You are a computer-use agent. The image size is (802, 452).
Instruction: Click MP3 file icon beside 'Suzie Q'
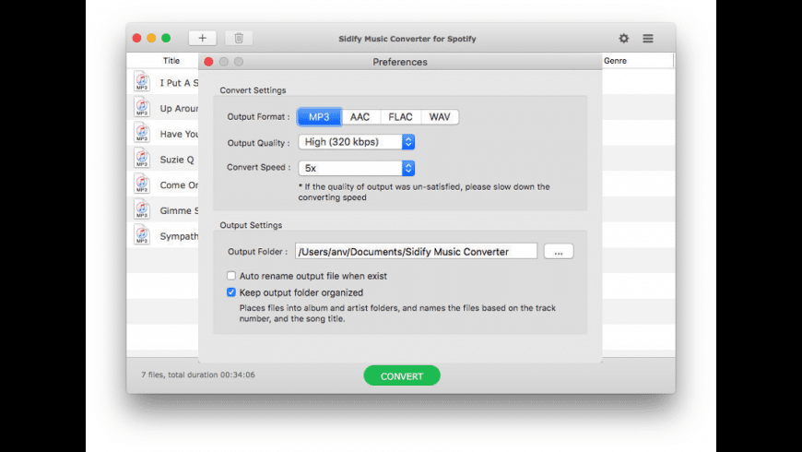click(x=142, y=158)
